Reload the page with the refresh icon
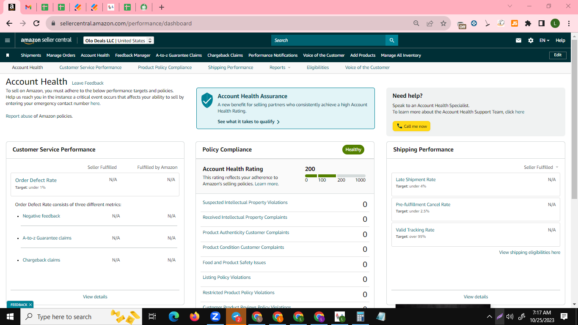This screenshot has height=325, width=578. (x=36, y=23)
